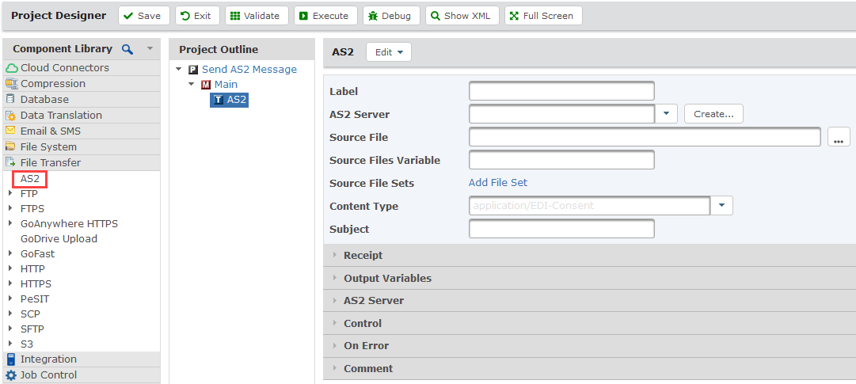
Task: Click the Add File Set link
Action: (x=498, y=182)
